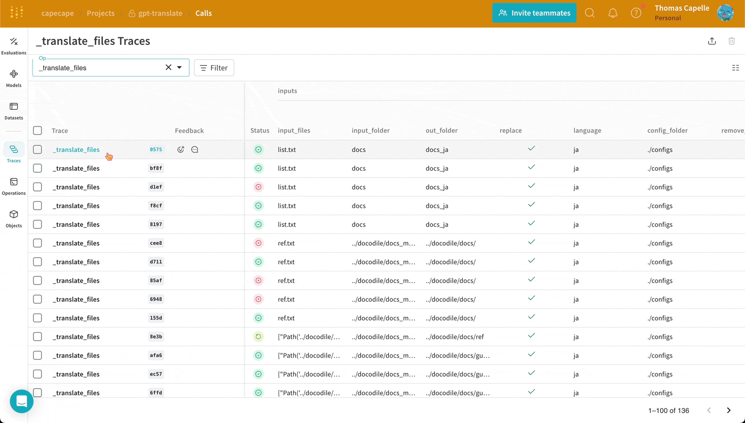The height and width of the screenshot is (423, 745).
Task: Click the notifications bell icon
Action: click(612, 13)
